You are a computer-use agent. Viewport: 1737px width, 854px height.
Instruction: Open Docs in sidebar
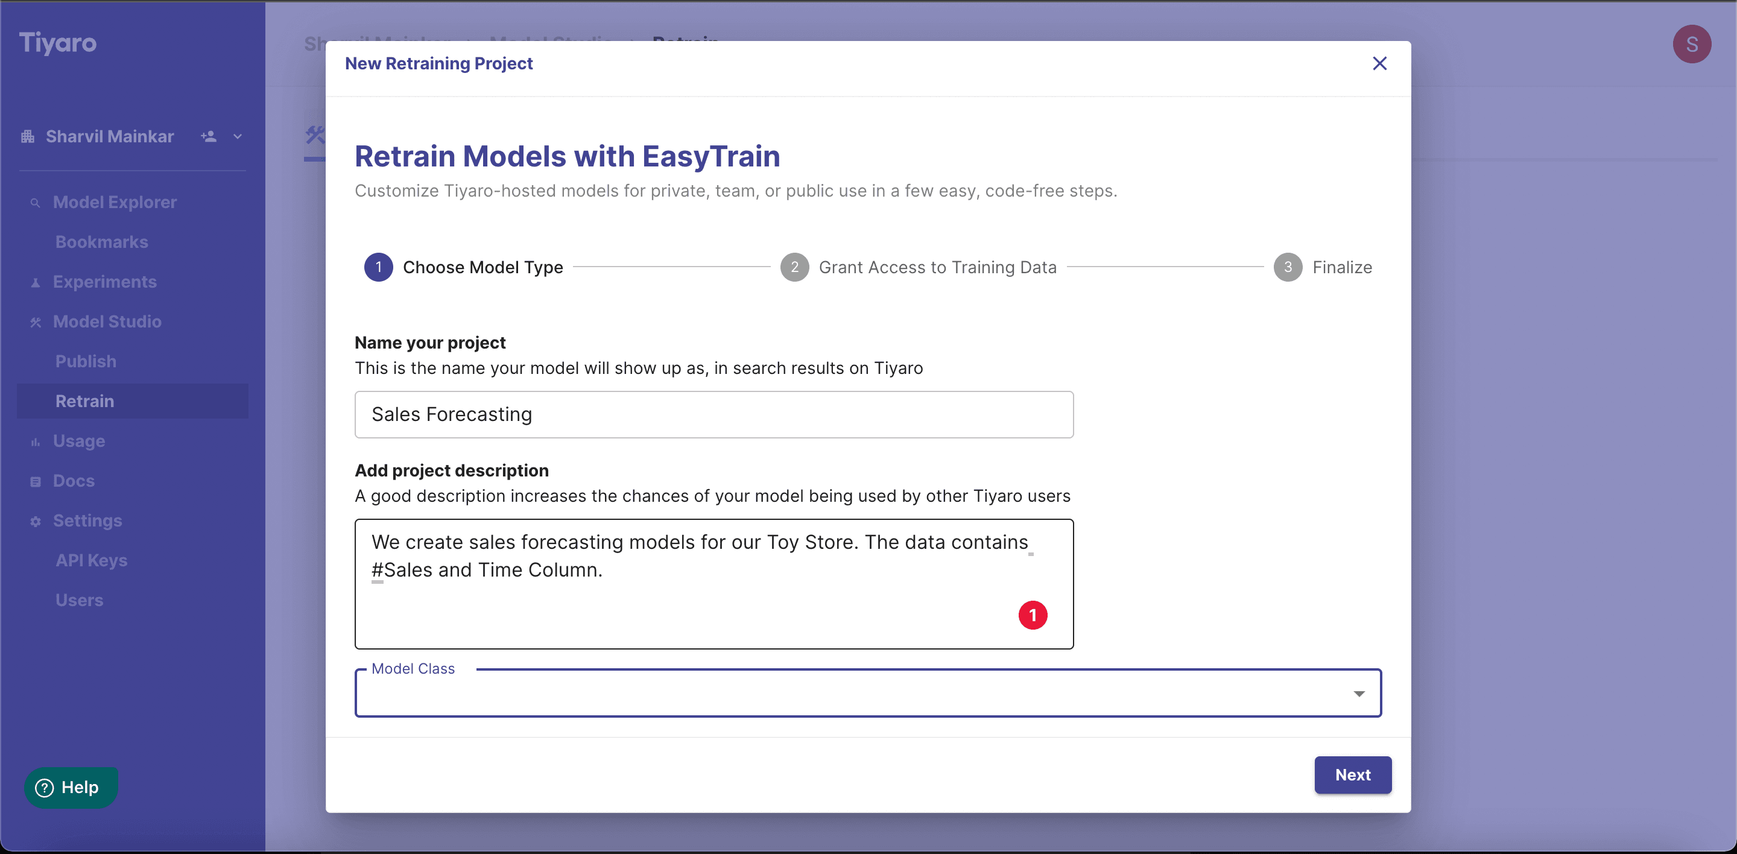click(74, 481)
